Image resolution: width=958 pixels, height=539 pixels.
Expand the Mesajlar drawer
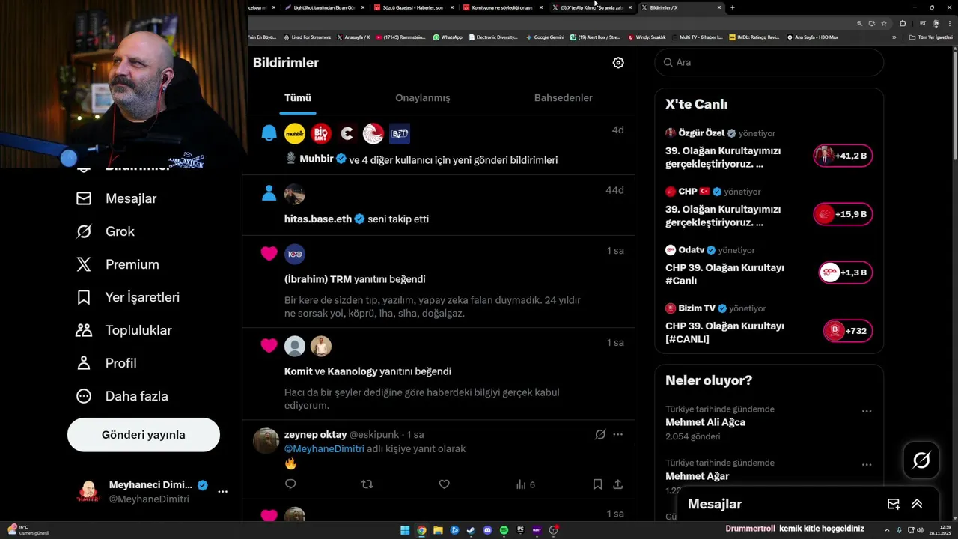tap(917, 504)
